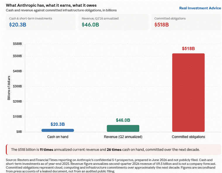This screenshot has height=173, width=222.
Task: Select the 'Committed obligations' card label
Action: pos(170,18)
